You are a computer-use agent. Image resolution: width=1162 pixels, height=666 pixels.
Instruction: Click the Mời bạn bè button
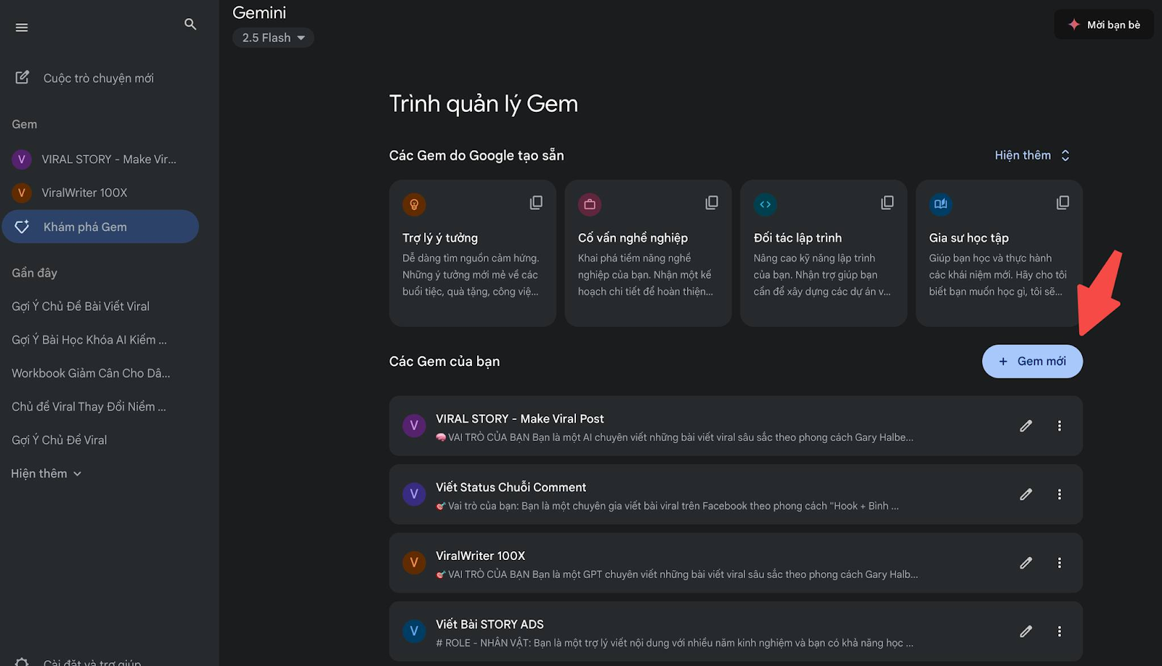point(1104,25)
